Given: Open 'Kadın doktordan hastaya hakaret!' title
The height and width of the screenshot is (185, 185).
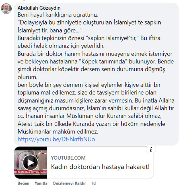Looking at the screenshot, I should (100, 167).
